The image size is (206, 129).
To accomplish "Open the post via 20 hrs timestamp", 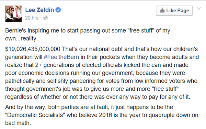I will (32, 18).
